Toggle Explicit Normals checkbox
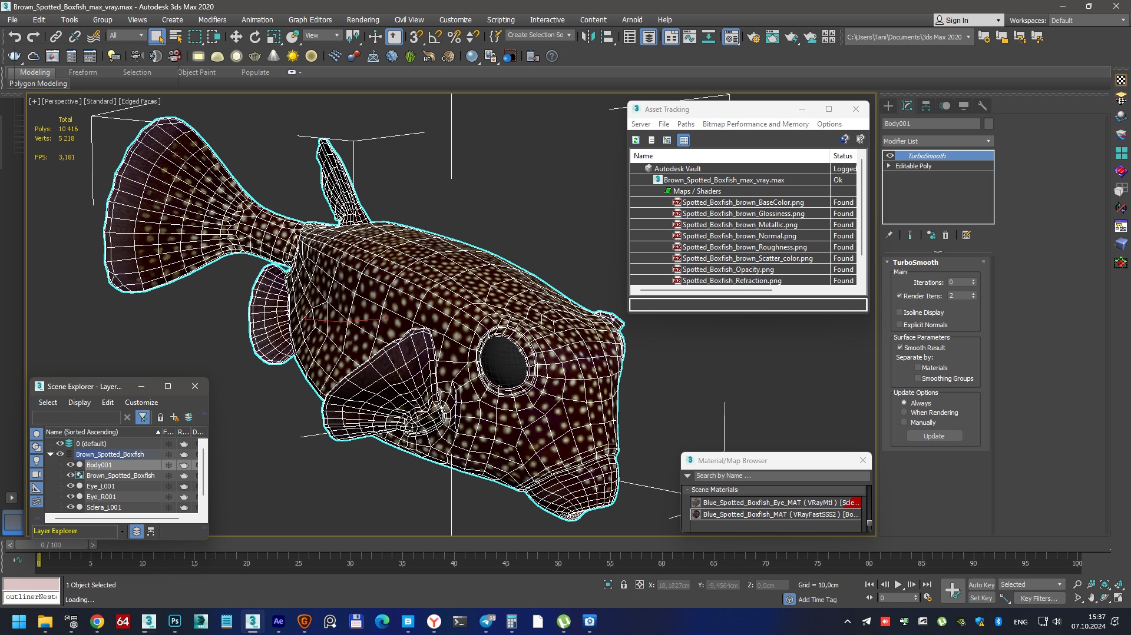The image size is (1131, 635). coord(899,324)
